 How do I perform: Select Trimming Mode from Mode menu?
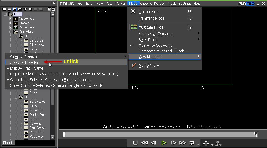click(151, 18)
